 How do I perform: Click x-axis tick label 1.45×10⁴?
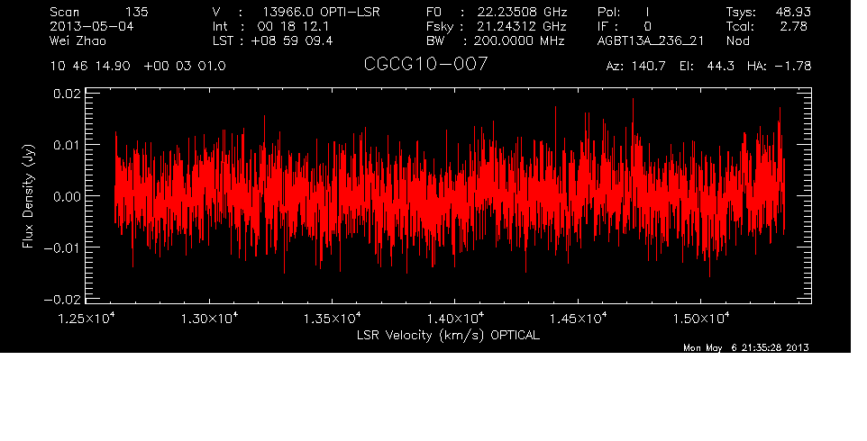tap(578, 319)
